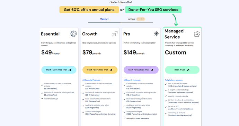
Task: Click the Save 60% badge
Action: (141, 19)
